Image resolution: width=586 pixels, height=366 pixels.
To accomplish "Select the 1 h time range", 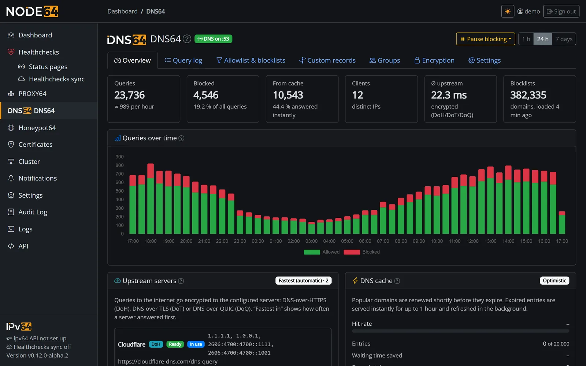I will (526, 39).
